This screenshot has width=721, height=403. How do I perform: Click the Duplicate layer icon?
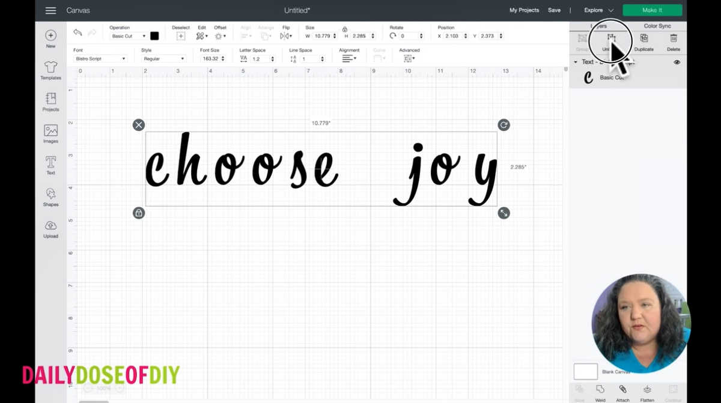pyautogui.click(x=643, y=38)
